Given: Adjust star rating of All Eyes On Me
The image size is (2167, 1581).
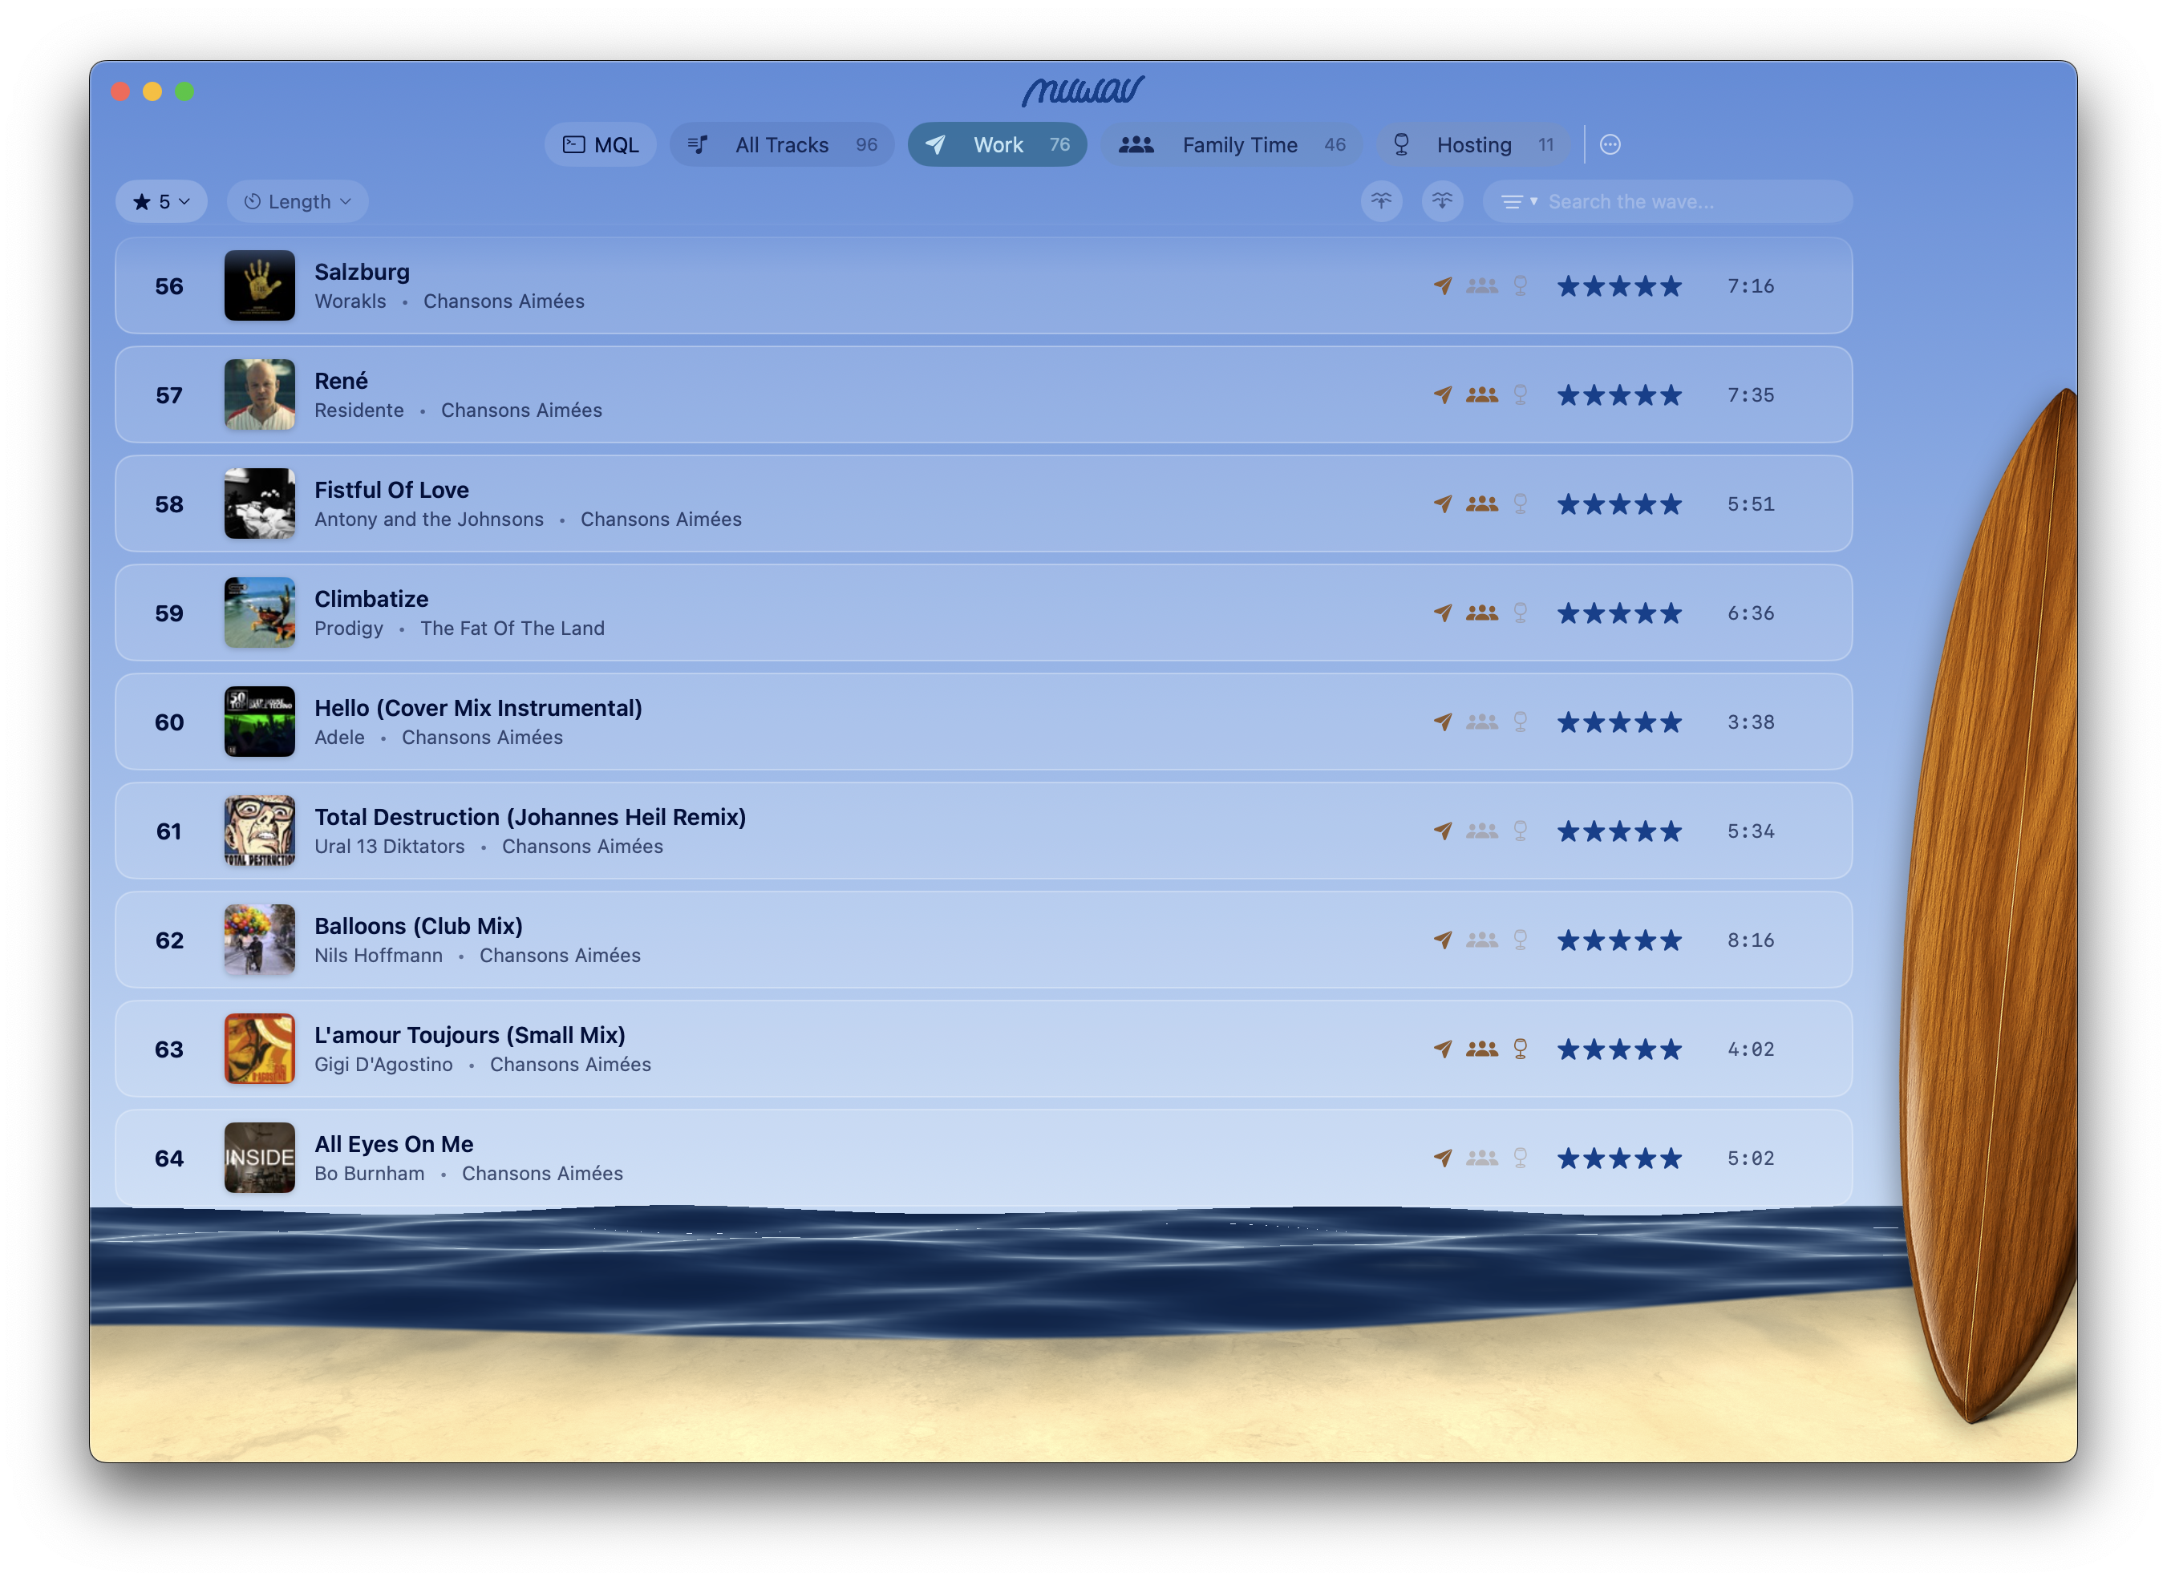Looking at the screenshot, I should [1618, 1158].
